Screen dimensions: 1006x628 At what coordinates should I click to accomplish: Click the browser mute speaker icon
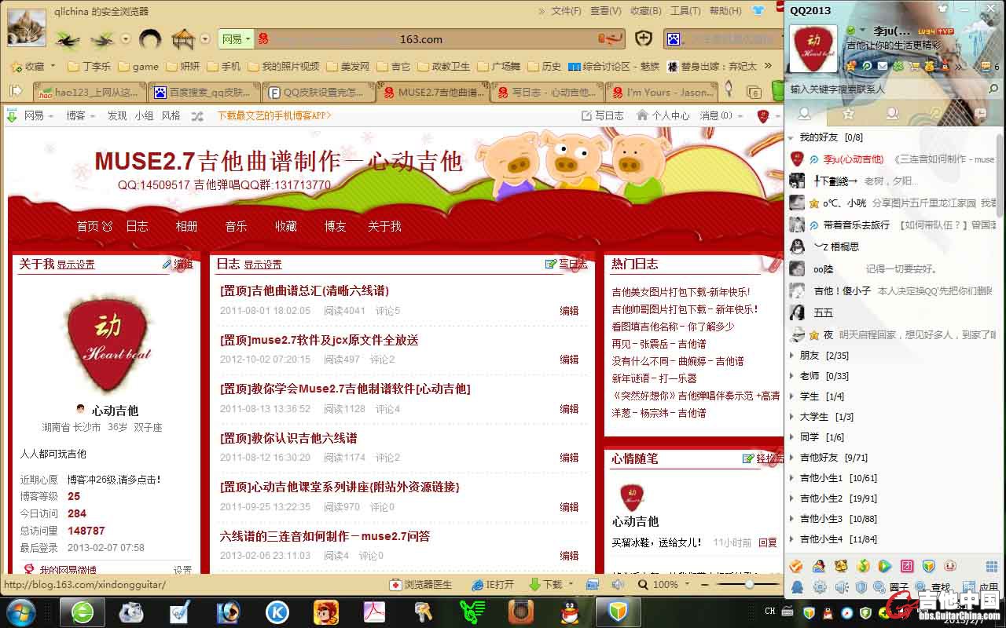click(618, 585)
